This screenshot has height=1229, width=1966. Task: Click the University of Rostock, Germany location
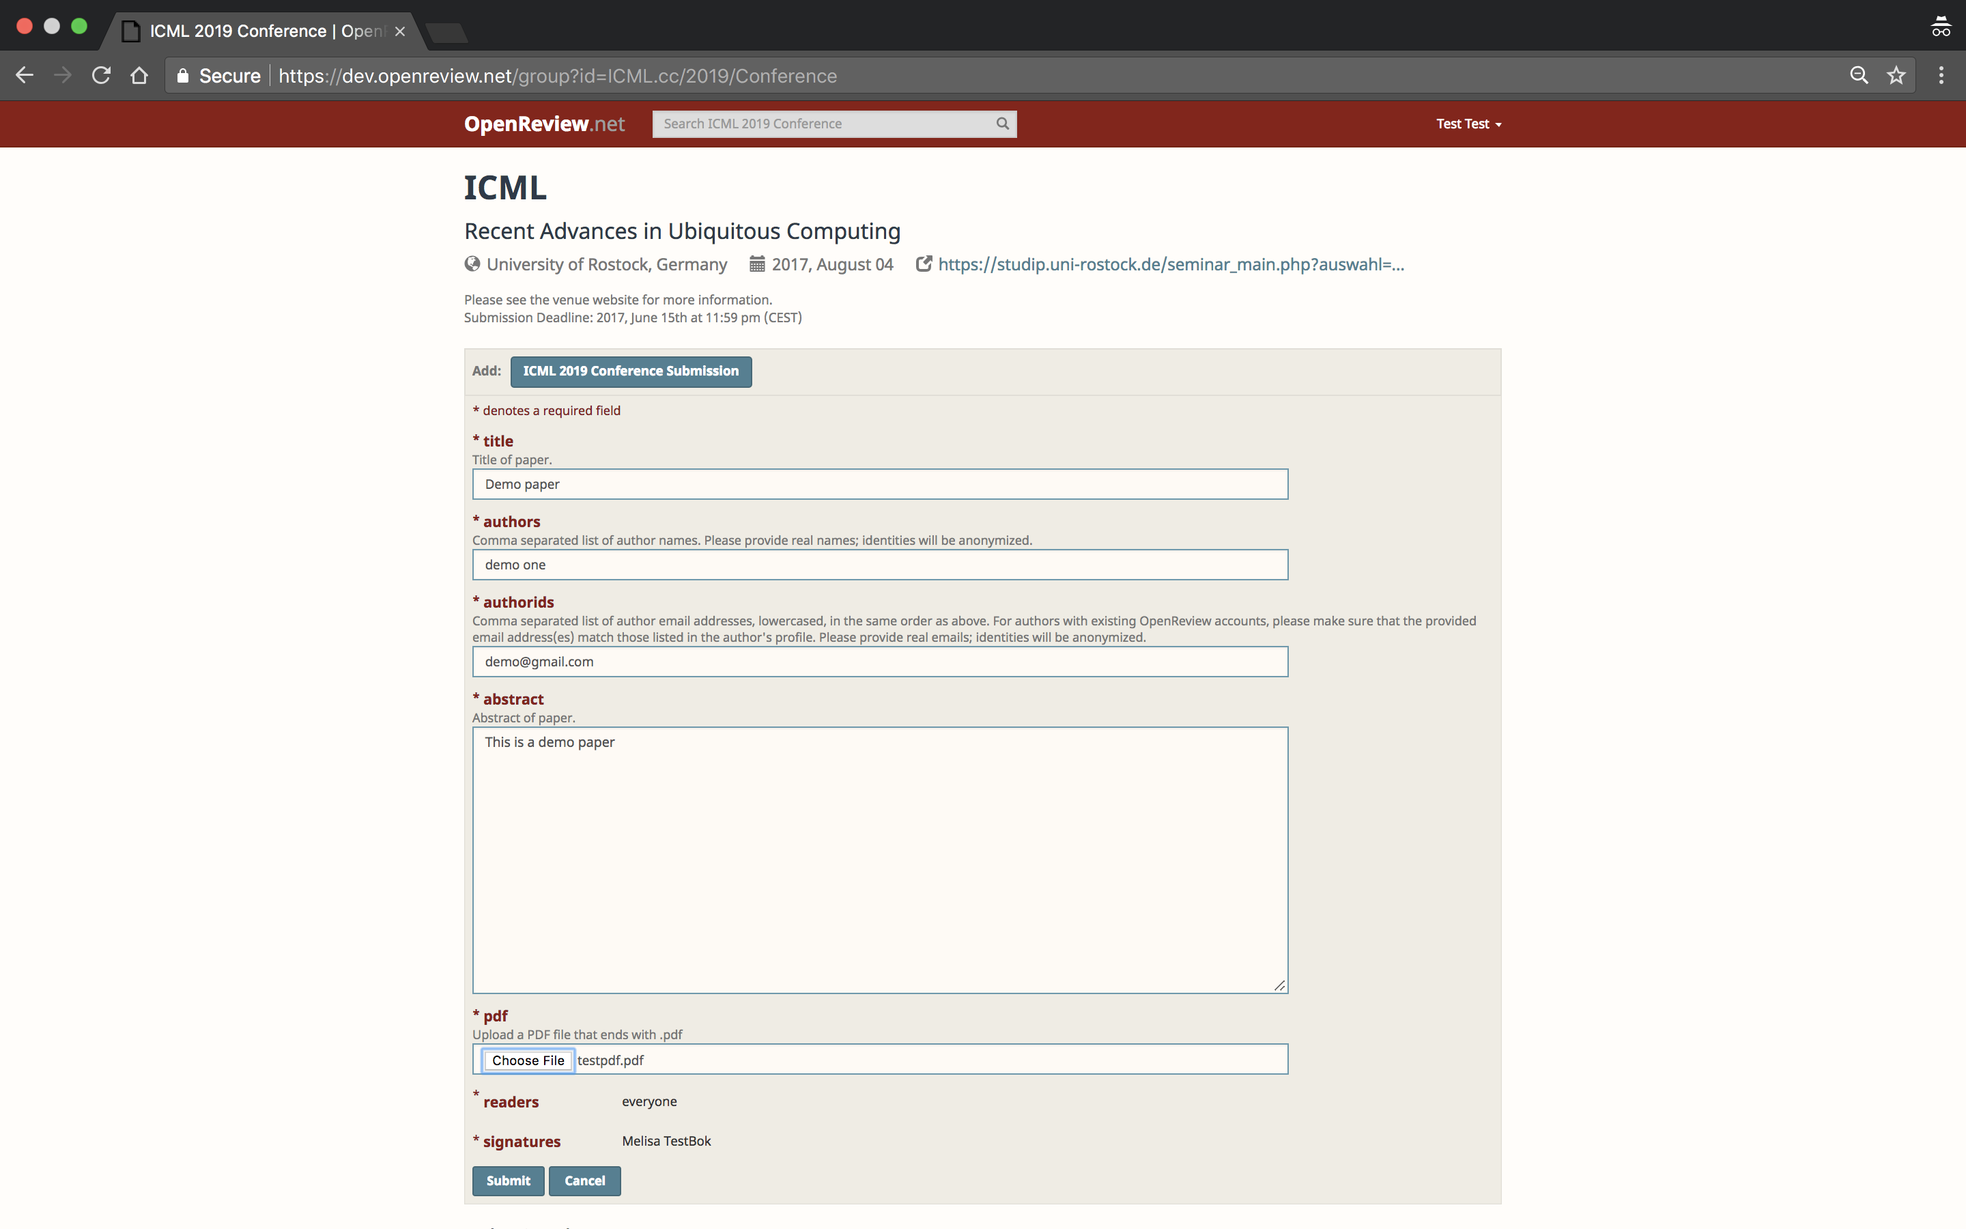point(607,264)
